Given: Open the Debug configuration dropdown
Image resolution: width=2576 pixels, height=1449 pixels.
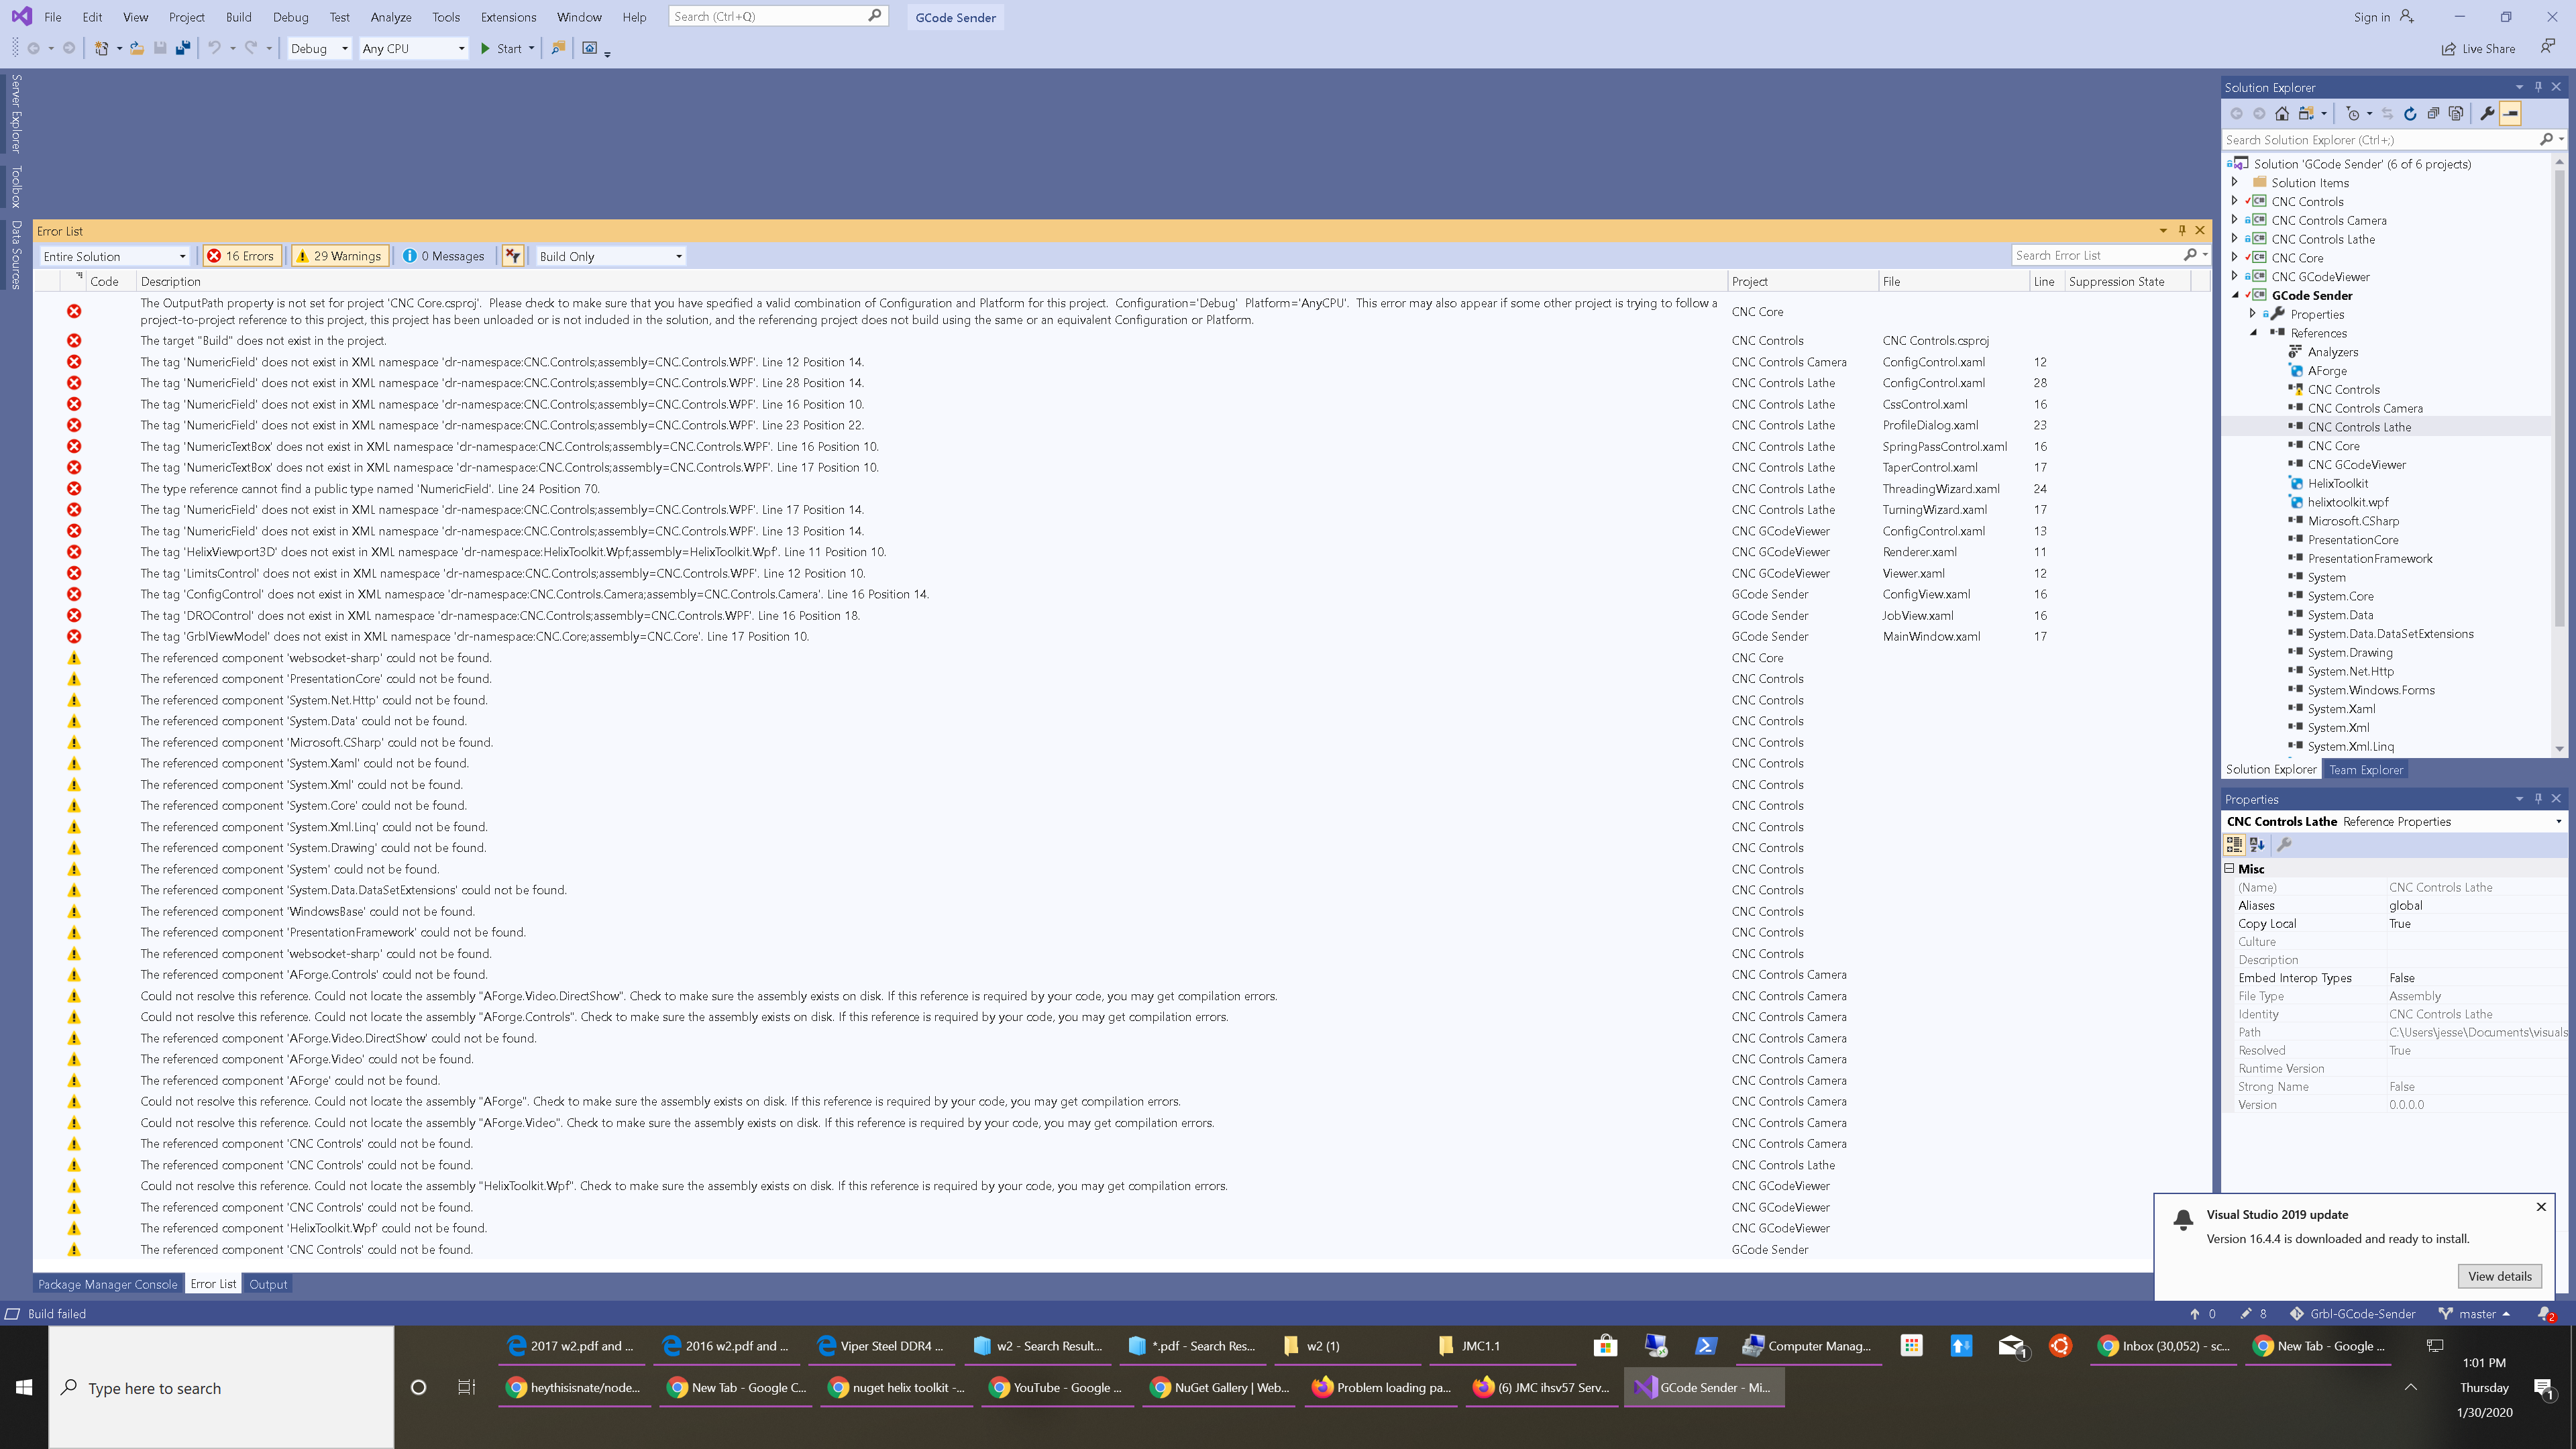Looking at the screenshot, I should [x=319, y=48].
